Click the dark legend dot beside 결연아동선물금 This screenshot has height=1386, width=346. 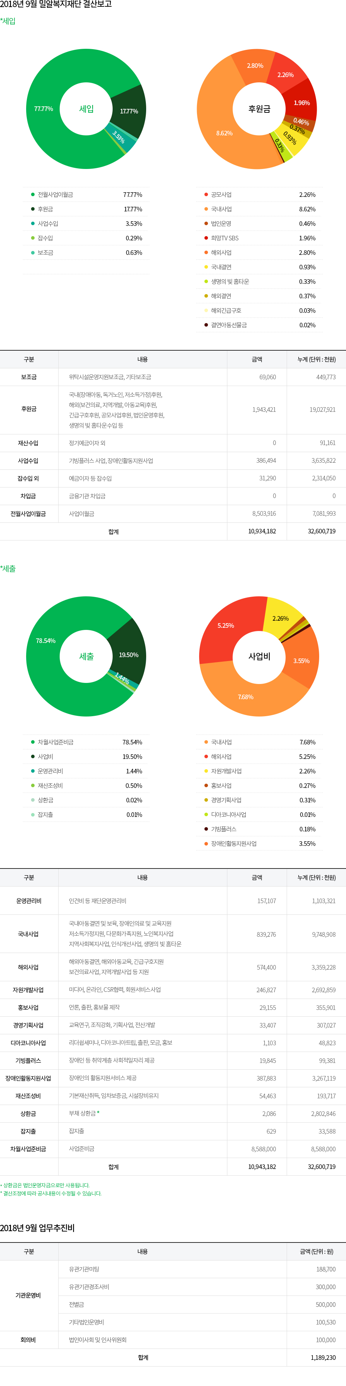tap(206, 326)
